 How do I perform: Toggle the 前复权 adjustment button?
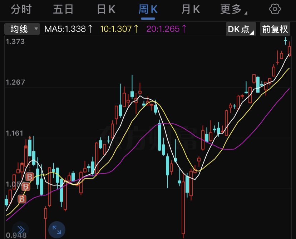point(275,29)
